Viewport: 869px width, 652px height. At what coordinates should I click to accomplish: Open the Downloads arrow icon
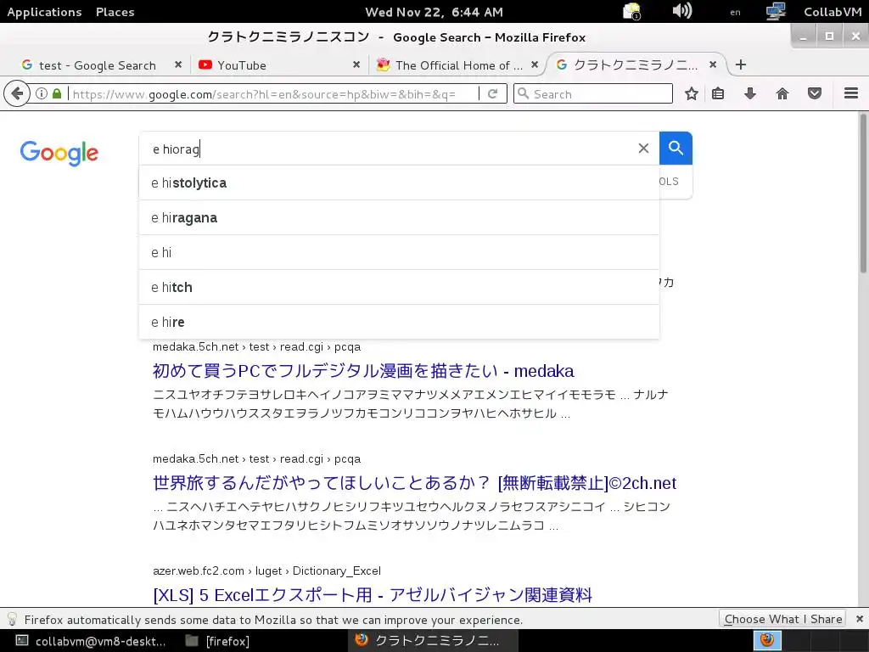(750, 93)
